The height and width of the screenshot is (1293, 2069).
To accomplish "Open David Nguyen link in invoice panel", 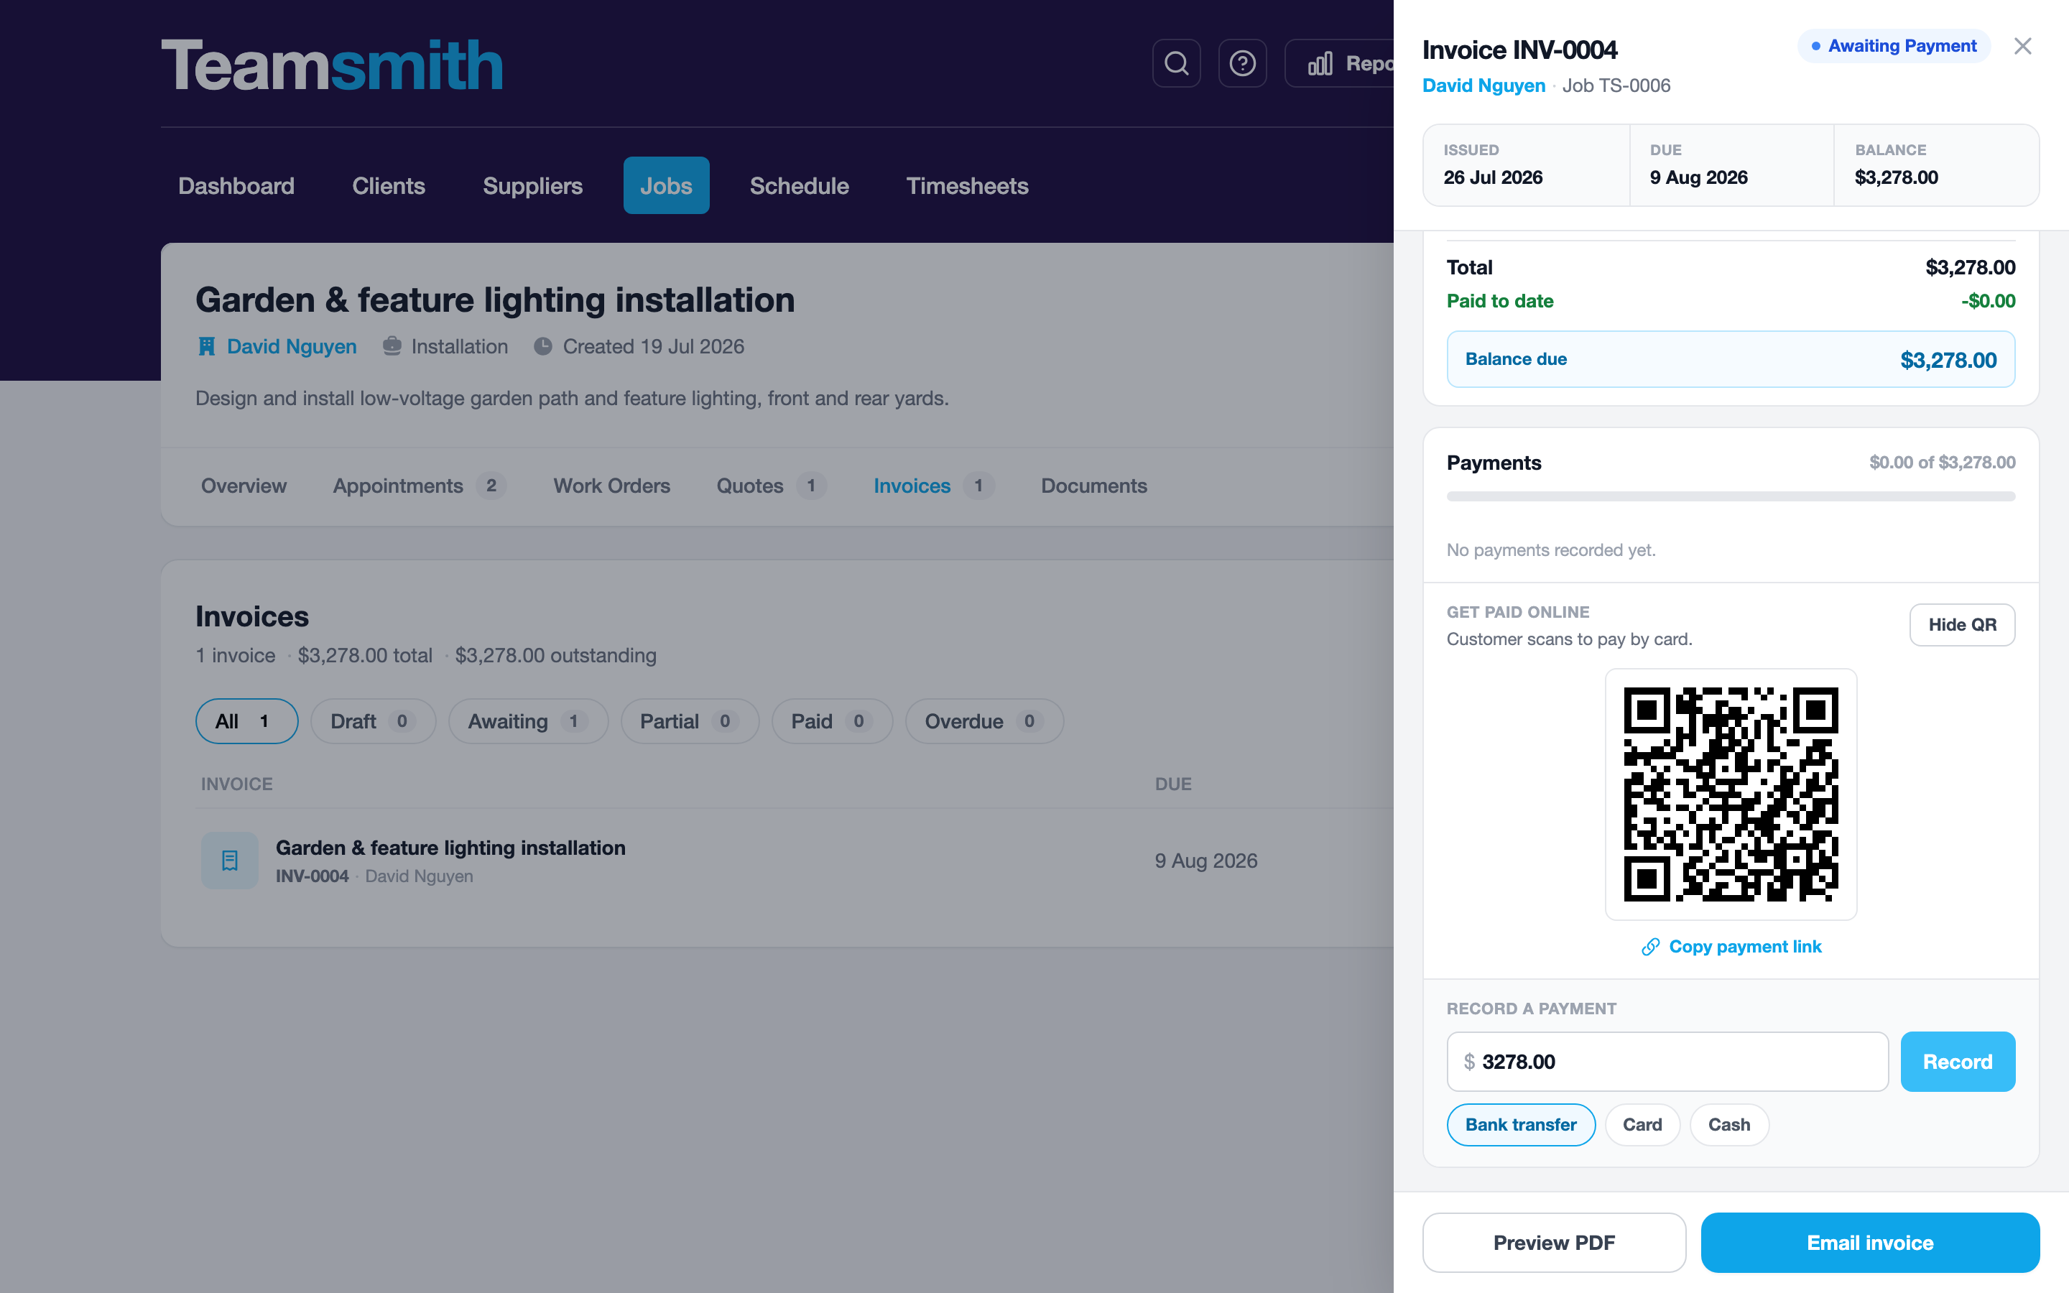I will [x=1484, y=85].
